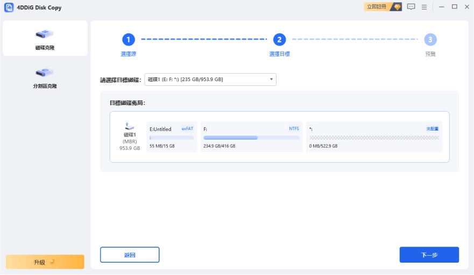
Task: Open the 磁碟1 target disk combo box
Action: pyautogui.click(x=210, y=79)
